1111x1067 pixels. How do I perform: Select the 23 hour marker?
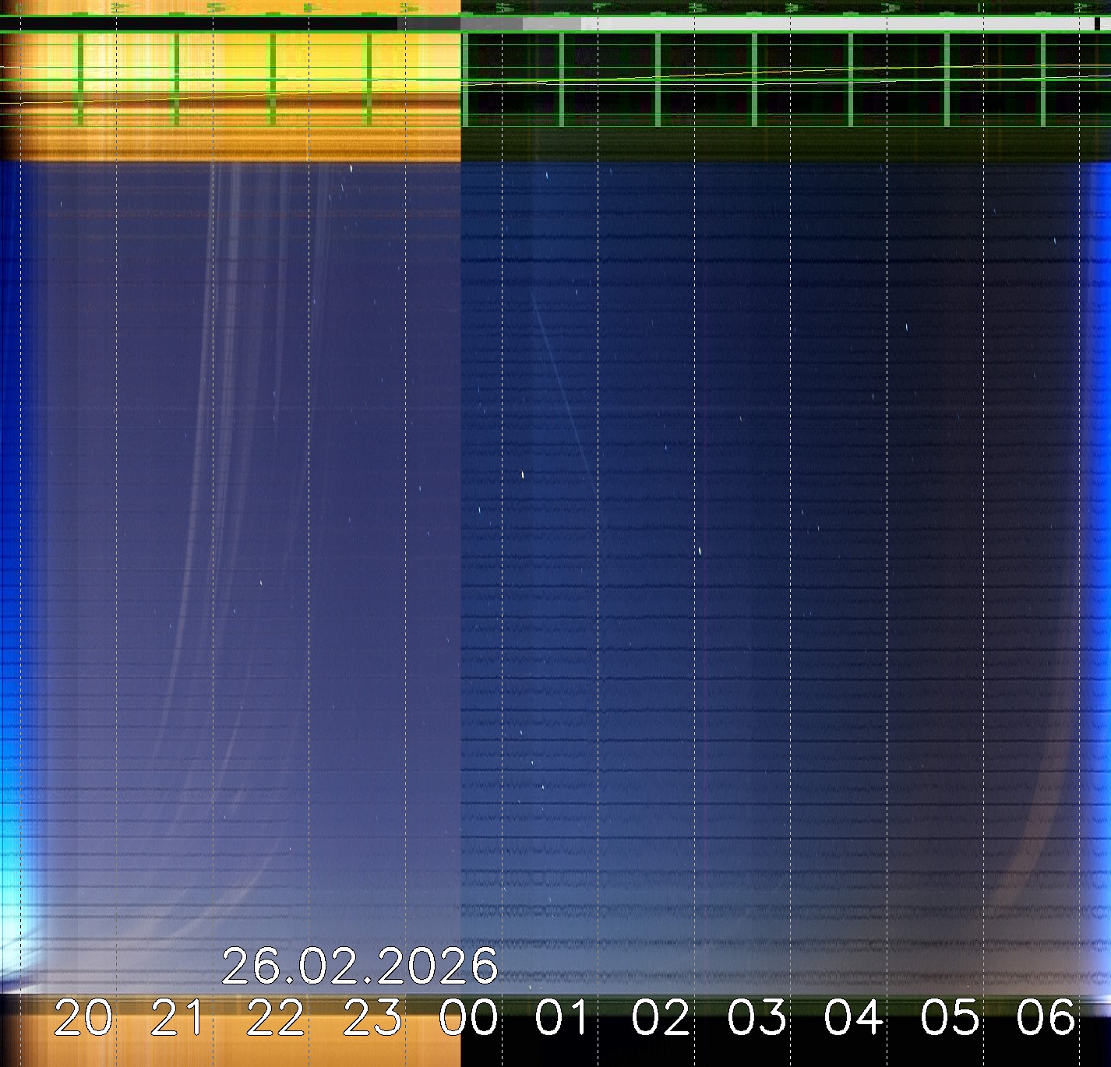pyautogui.click(x=372, y=1017)
